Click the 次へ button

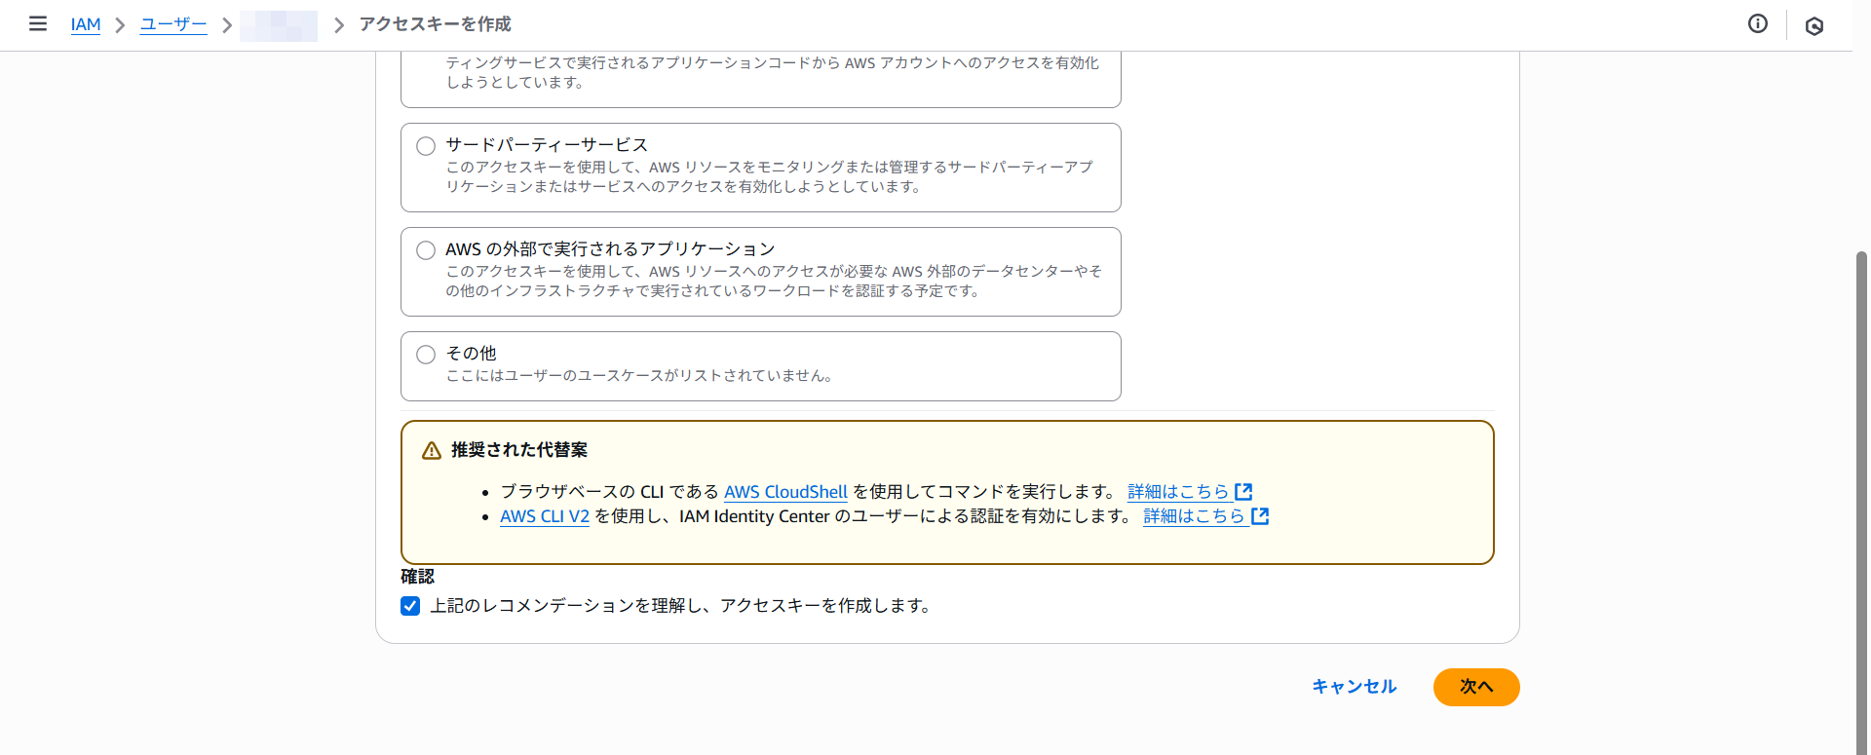pos(1475,687)
